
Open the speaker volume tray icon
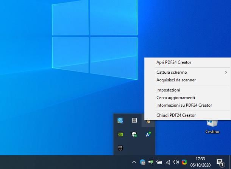point(176,162)
